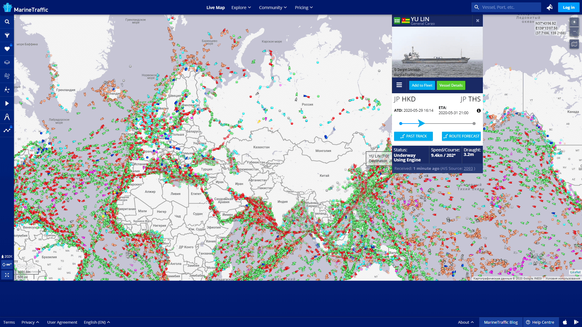Click the My Fleets heart icon
582x327 pixels.
tap(7, 49)
